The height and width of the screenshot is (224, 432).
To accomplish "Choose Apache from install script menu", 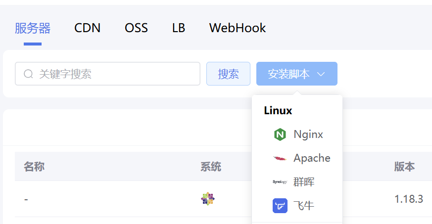I will pos(312,158).
